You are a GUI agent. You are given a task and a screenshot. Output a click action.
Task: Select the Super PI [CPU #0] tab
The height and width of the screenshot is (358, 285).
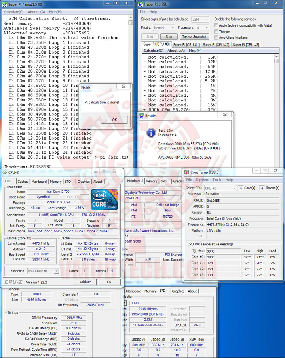[x=156, y=44]
